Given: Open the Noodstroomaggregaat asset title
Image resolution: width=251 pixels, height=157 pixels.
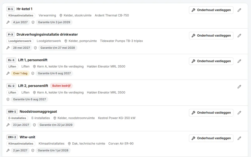Looking at the screenshot, I should (x=38, y=111).
